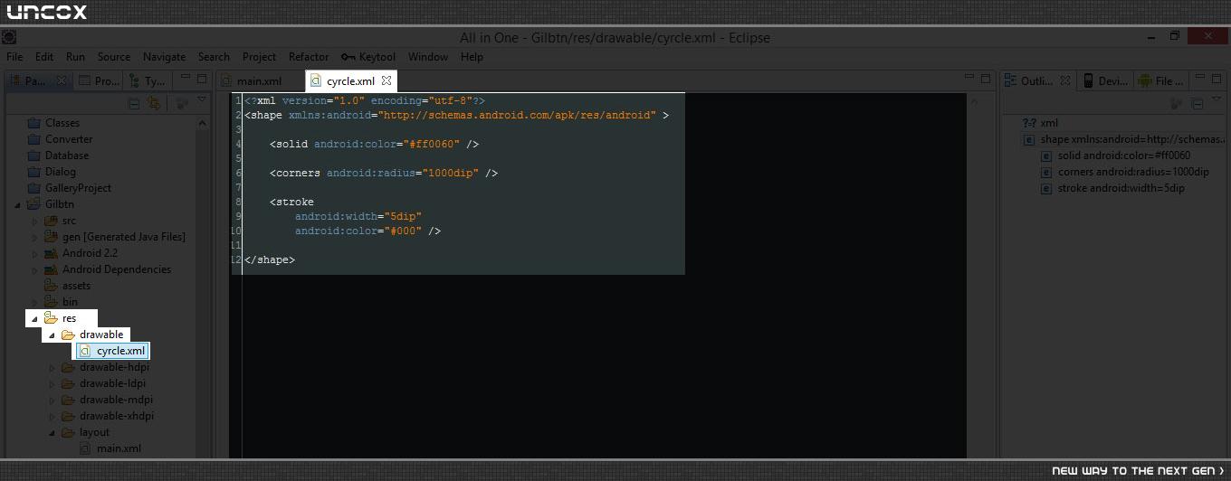Close the Outline view

(x=1065, y=80)
